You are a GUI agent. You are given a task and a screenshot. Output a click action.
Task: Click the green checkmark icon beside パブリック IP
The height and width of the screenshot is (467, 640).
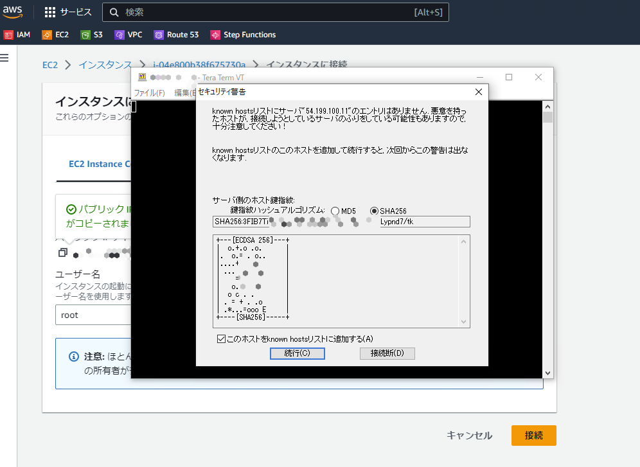point(71,209)
